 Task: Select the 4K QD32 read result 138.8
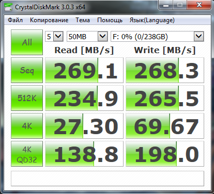tap(84, 154)
